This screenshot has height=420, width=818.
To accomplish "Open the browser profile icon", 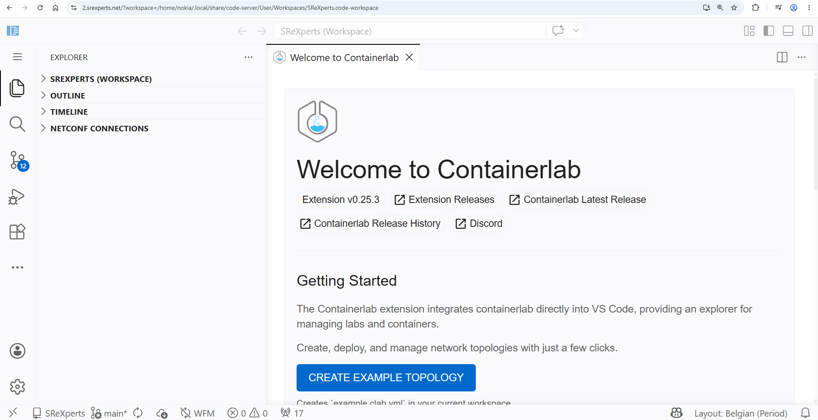I will click(794, 8).
